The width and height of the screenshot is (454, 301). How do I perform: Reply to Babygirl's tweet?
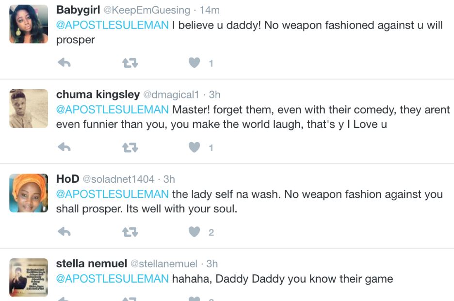click(x=64, y=63)
